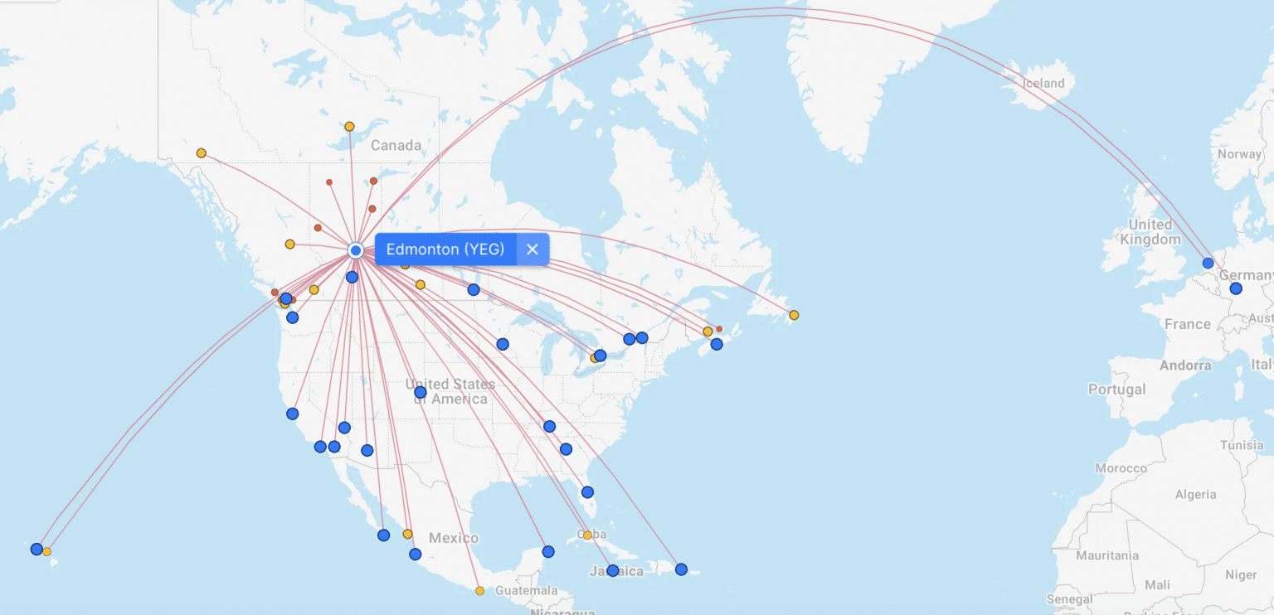1274x615 pixels.
Task: Click the blue marker directly below Edmonton
Action: pyautogui.click(x=352, y=277)
